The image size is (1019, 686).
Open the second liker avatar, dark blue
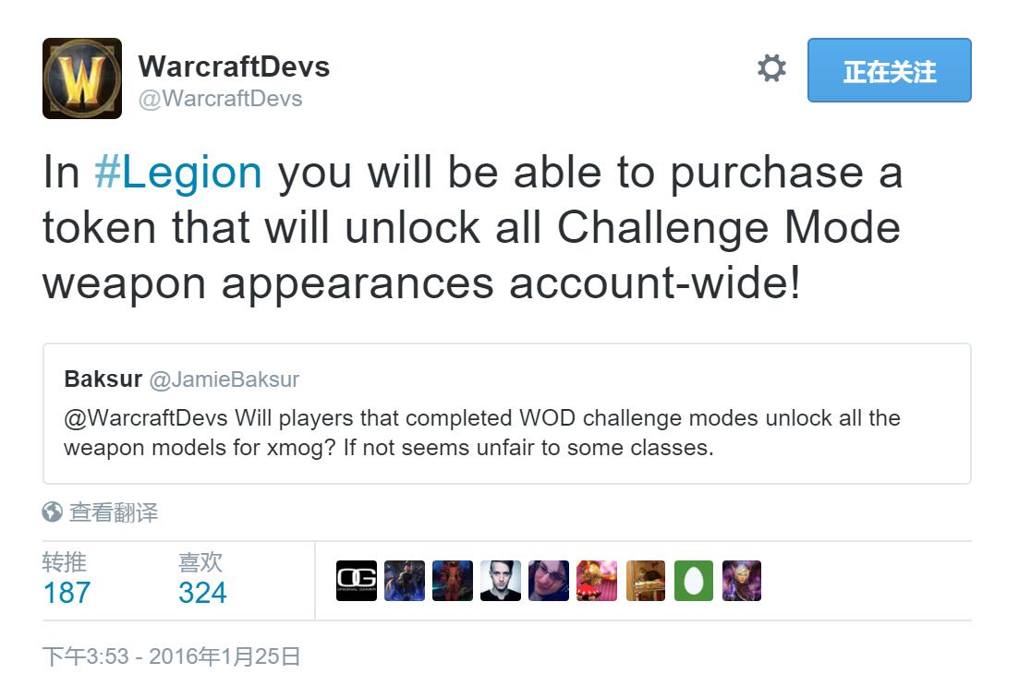click(405, 581)
